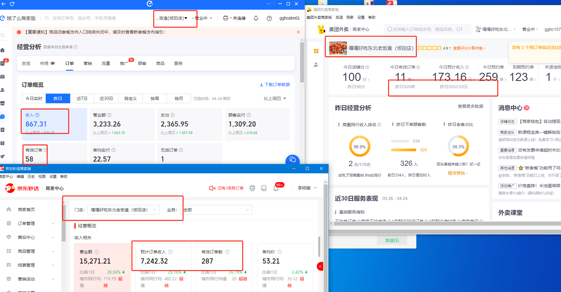The width and height of the screenshot is (561, 292).
Task: Open the 比上周四 comparison dropdown
Action: pyautogui.click(x=275, y=98)
